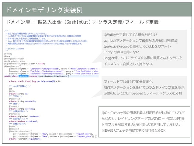Click note 'EntityではDIを用いない'
Image resolution: width=194 pixels, height=146 pixels.
(121, 52)
